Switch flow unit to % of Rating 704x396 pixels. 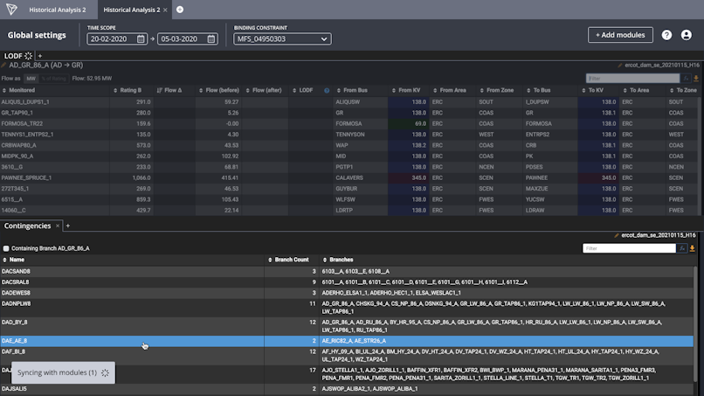[53, 78]
